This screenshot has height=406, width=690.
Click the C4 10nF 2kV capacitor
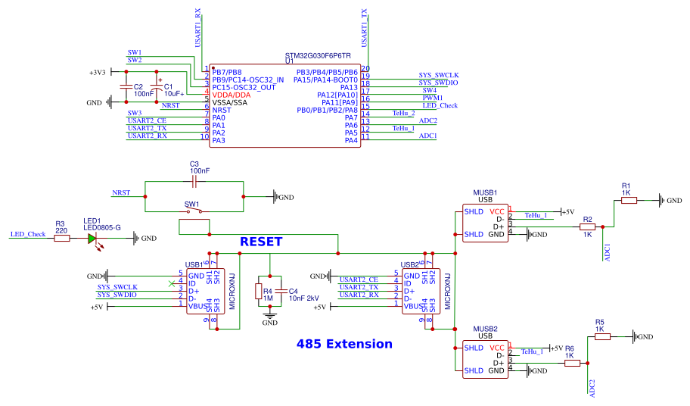coord(281,292)
